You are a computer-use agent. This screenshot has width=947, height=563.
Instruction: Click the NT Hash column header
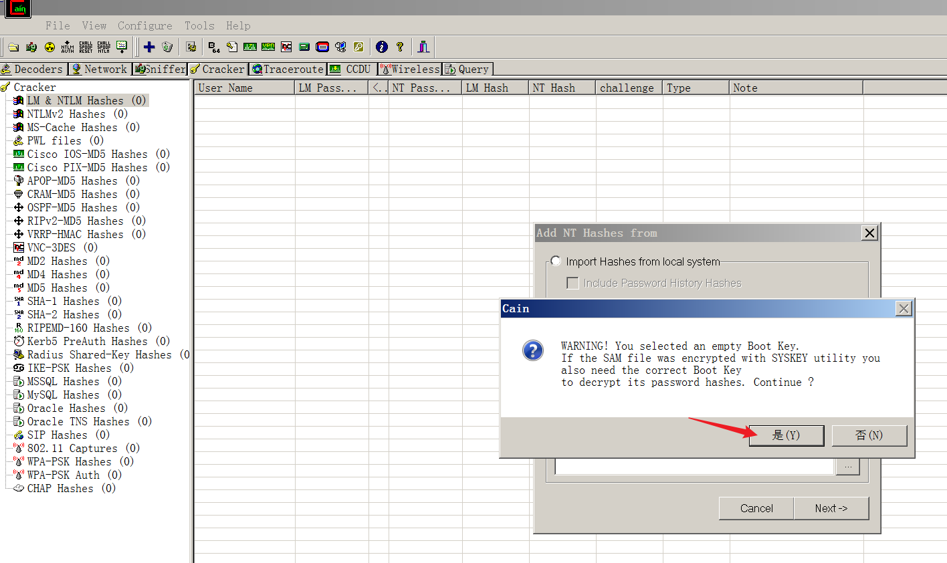coord(562,88)
